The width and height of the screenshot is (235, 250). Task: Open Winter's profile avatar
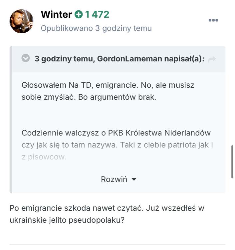[x=21, y=21]
